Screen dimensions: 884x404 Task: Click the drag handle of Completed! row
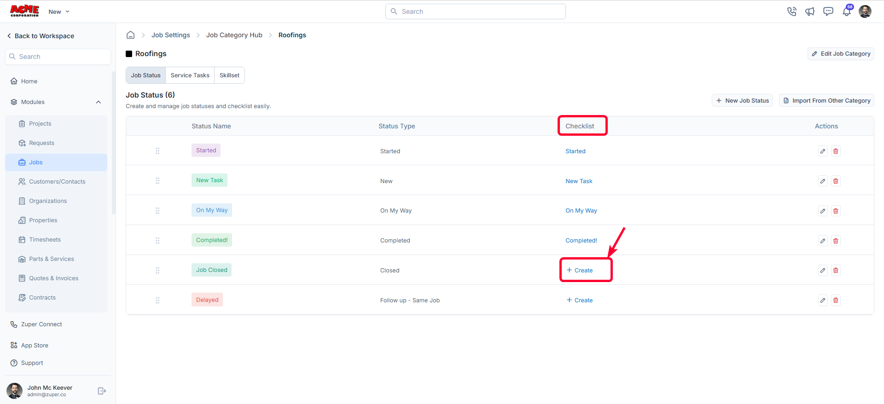pos(157,241)
